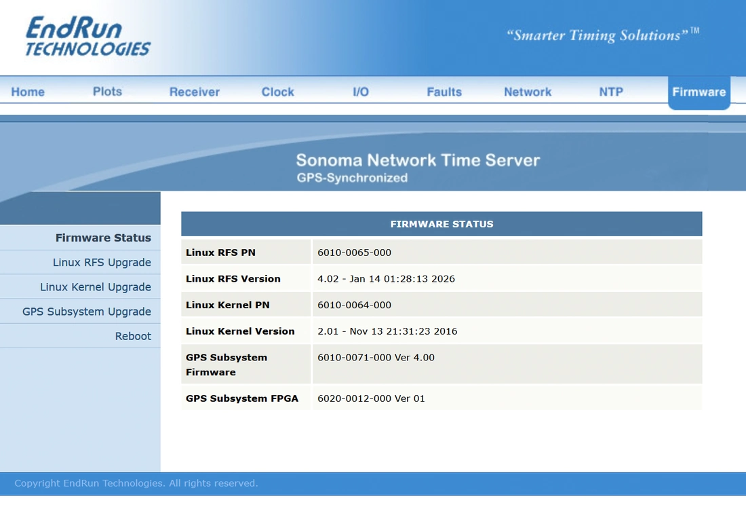
Task: Click the Smarter Timing Solutions slogan
Action: 602,35
